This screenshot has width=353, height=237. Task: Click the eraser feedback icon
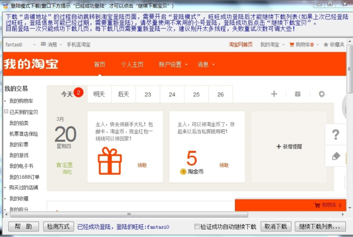point(336,156)
